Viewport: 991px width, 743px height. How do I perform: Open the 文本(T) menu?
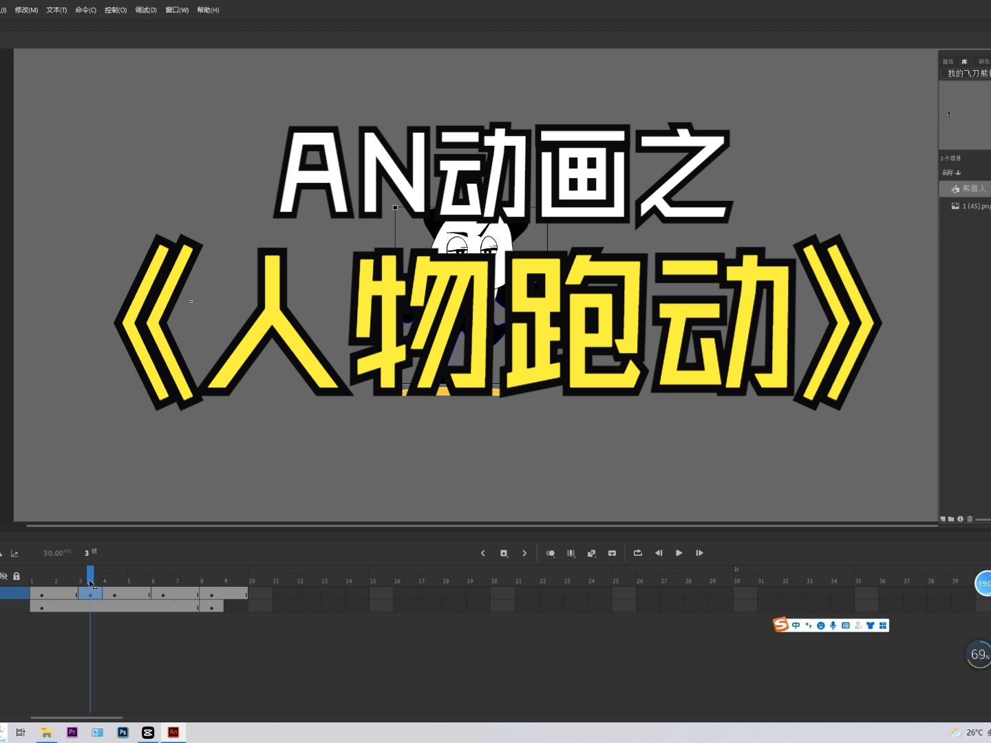(56, 10)
